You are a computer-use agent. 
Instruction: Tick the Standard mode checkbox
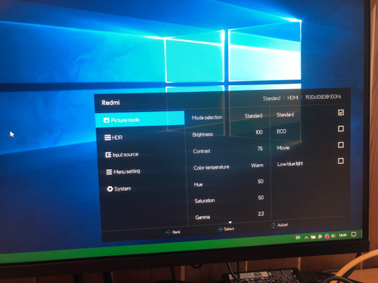click(x=341, y=112)
